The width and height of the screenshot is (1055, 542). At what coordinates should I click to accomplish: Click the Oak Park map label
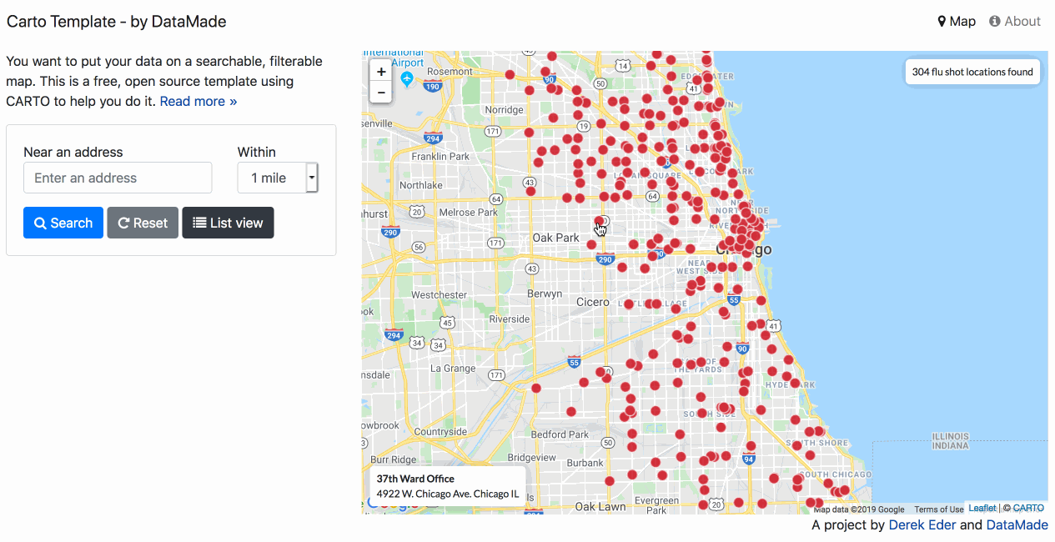pyautogui.click(x=555, y=238)
